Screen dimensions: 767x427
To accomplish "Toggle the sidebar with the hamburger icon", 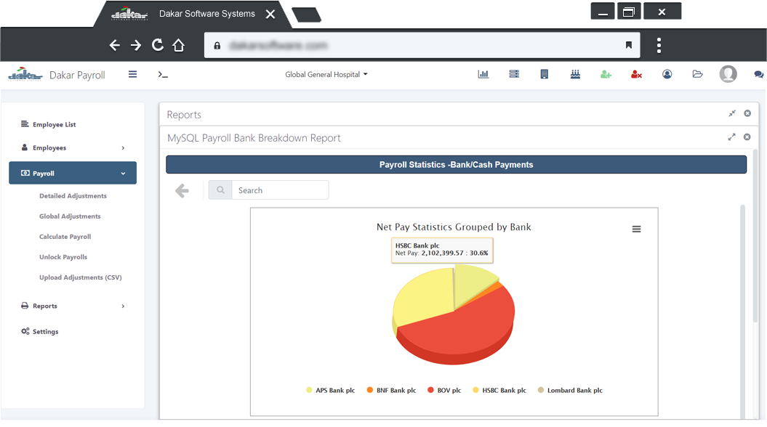I will click(x=132, y=73).
